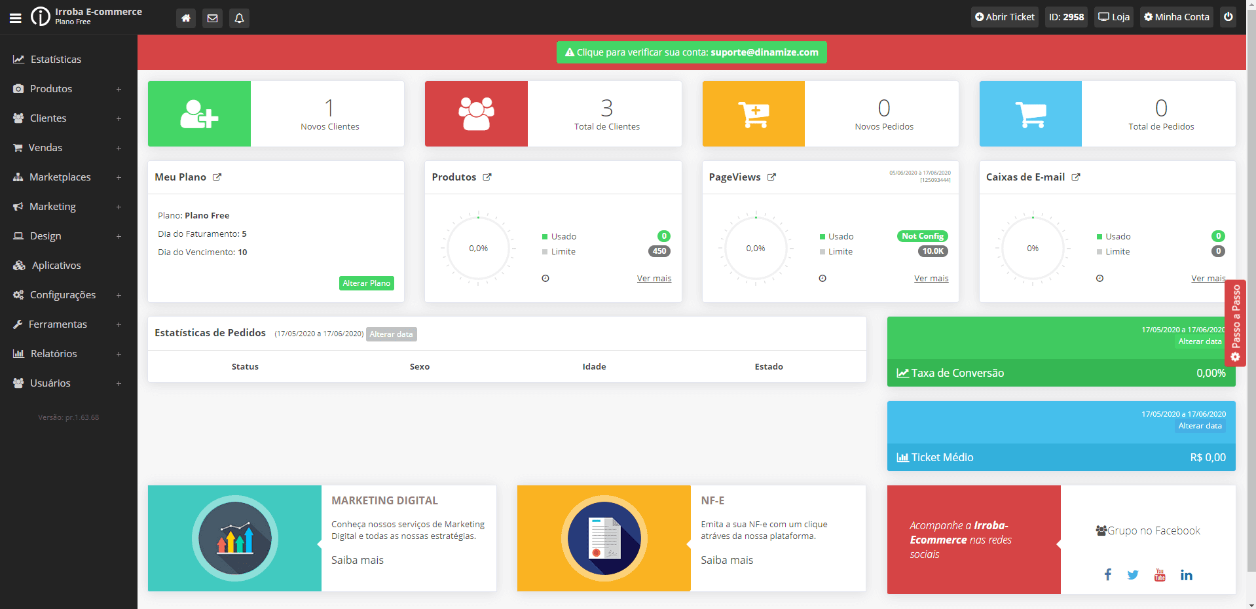Click Saiba mais under Marketing Digital
1256x609 pixels.
pyautogui.click(x=358, y=560)
